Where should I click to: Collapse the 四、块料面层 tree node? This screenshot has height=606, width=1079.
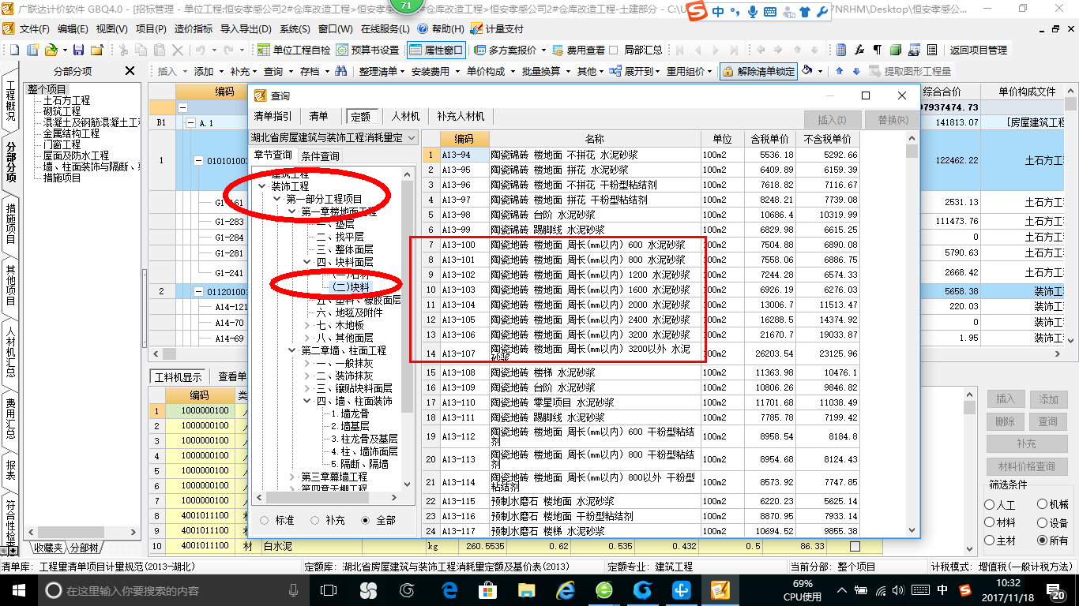[x=307, y=261]
